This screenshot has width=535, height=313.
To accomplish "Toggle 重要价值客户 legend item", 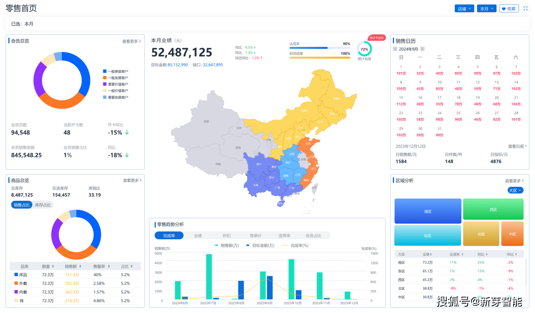I will pyautogui.click(x=116, y=84).
